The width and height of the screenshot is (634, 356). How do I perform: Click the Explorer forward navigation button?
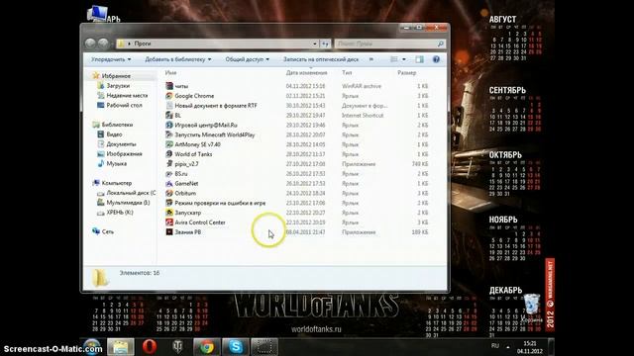103,44
